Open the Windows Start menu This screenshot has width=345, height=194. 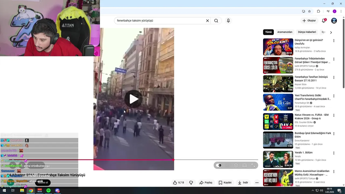pyautogui.click(x=4, y=190)
